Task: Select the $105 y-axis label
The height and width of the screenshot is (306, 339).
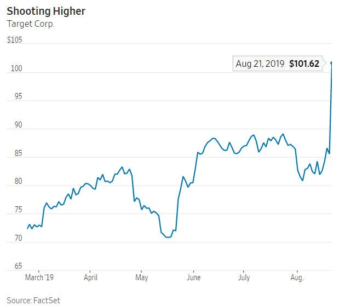Action: click(x=14, y=40)
